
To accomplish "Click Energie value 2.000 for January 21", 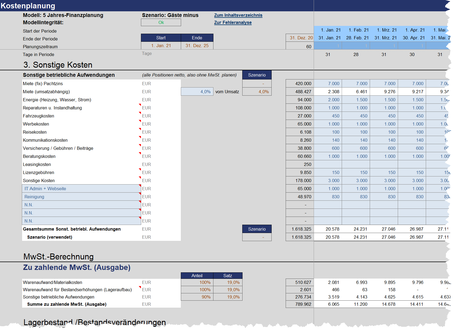I will pos(328,100).
